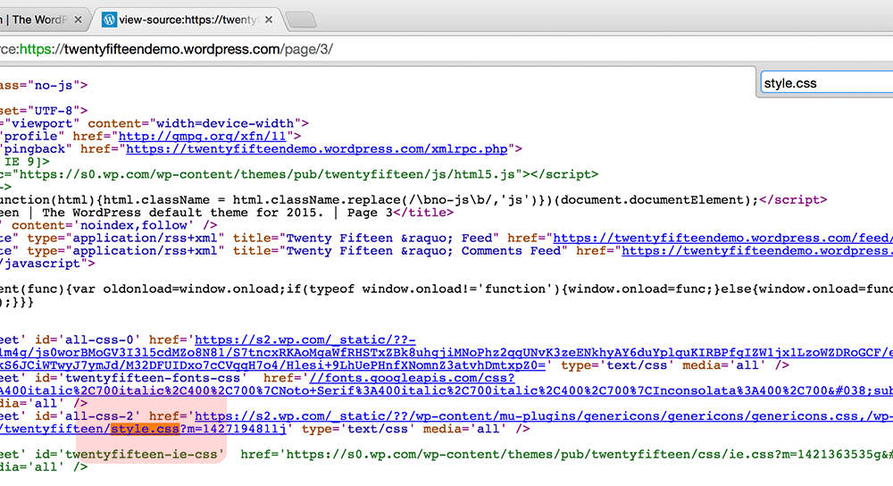Image resolution: width=893 pixels, height=486 pixels.
Task: Close the view-source tab
Action: (269, 20)
